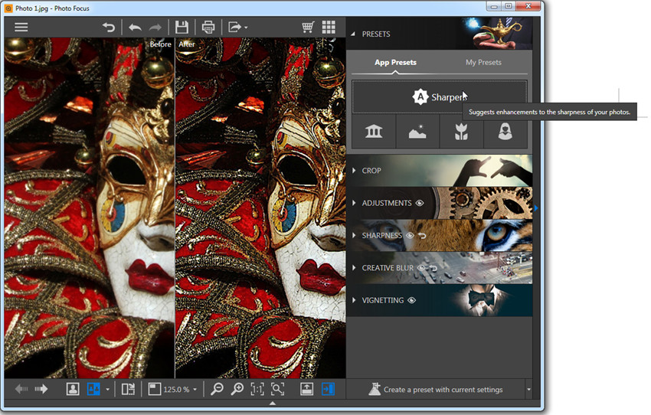The height and width of the screenshot is (415, 651).
Task: Choose the landscape preset icon
Action: point(417,132)
